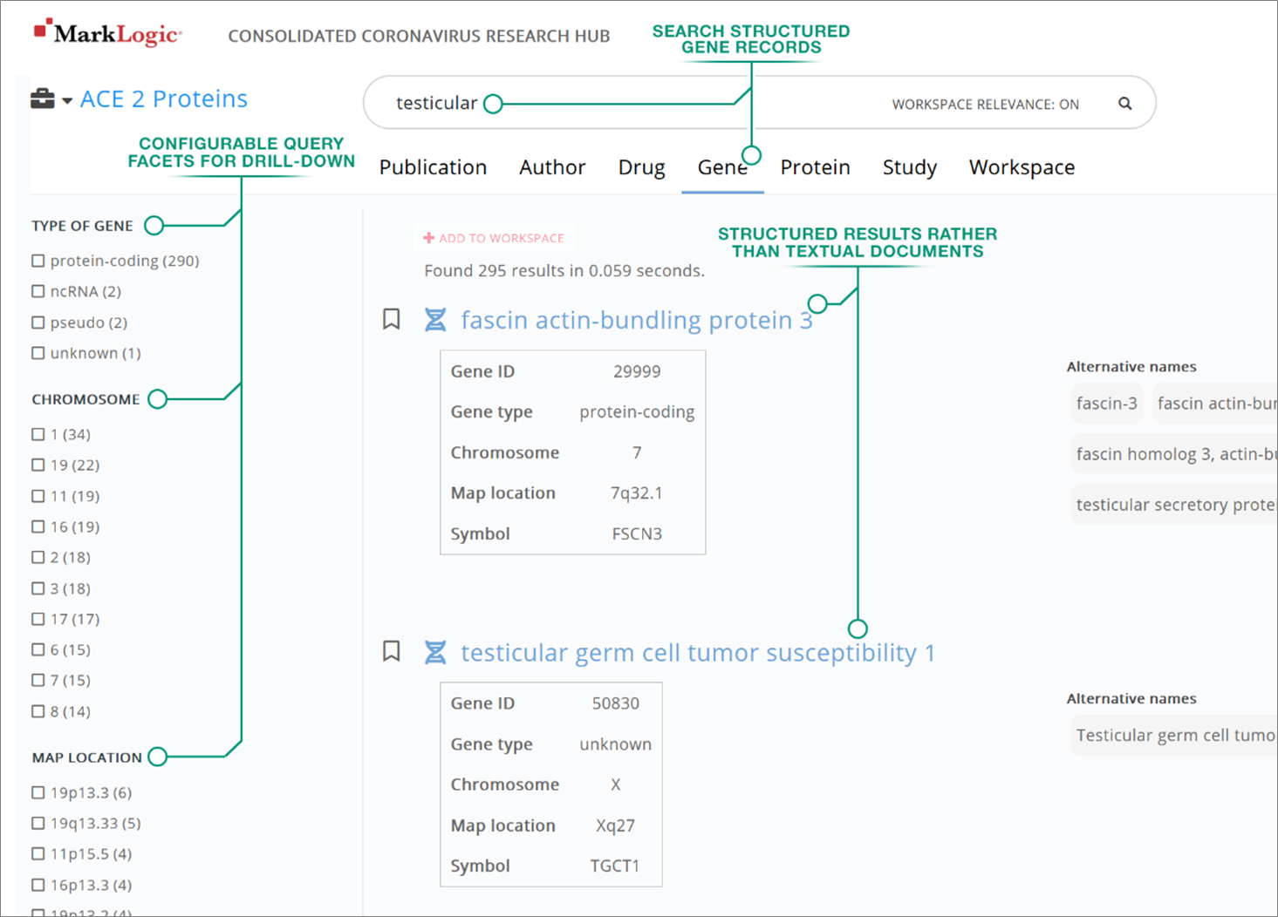
Task: Select chromosome 19 facet checkbox
Action: [38, 465]
